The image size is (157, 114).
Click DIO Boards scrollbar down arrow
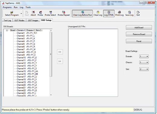click(x=51, y=95)
